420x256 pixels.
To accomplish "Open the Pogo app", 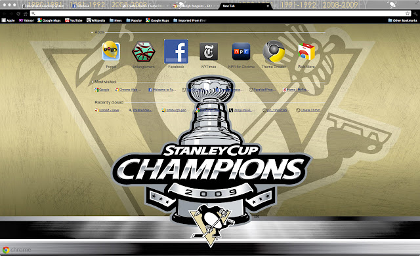I will pyautogui.click(x=111, y=51).
